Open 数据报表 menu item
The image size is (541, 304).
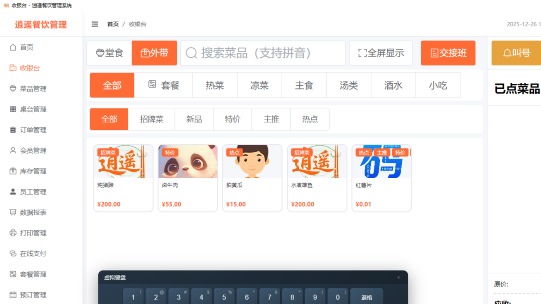41,212
